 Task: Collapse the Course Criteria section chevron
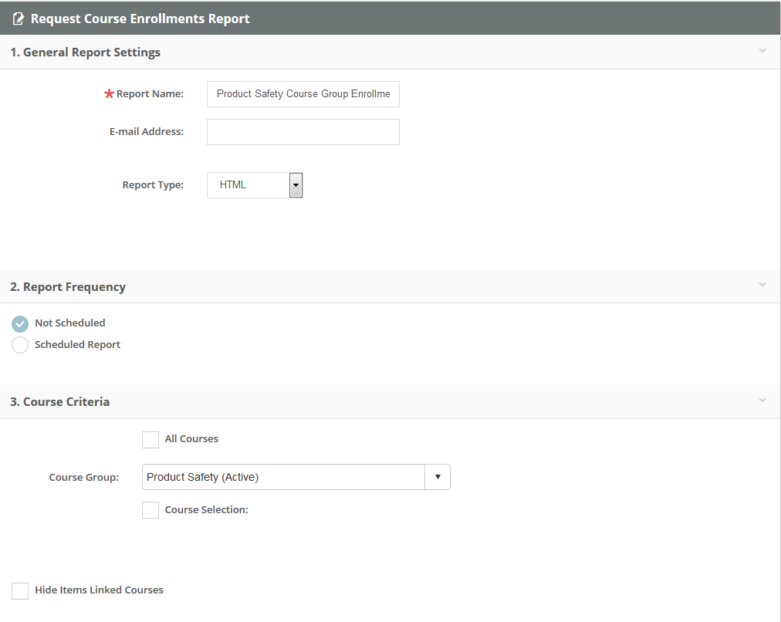(762, 401)
